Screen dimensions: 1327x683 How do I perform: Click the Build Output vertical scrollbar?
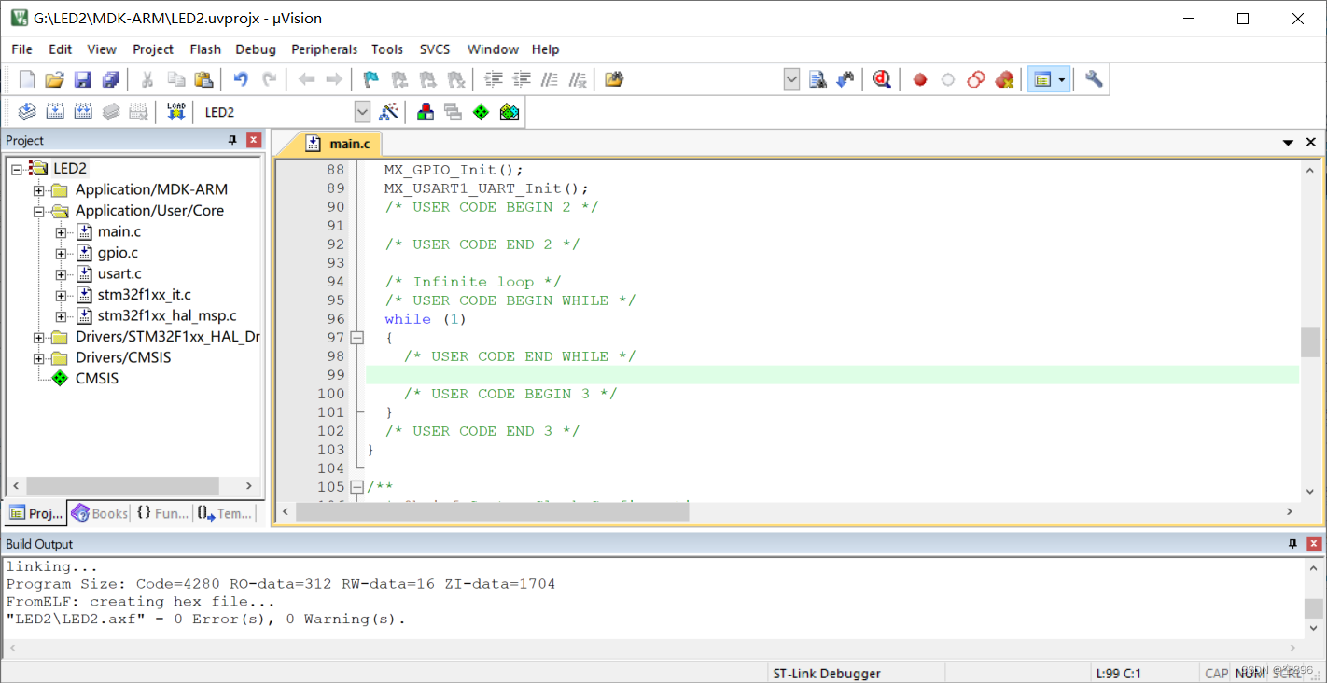(1313, 607)
